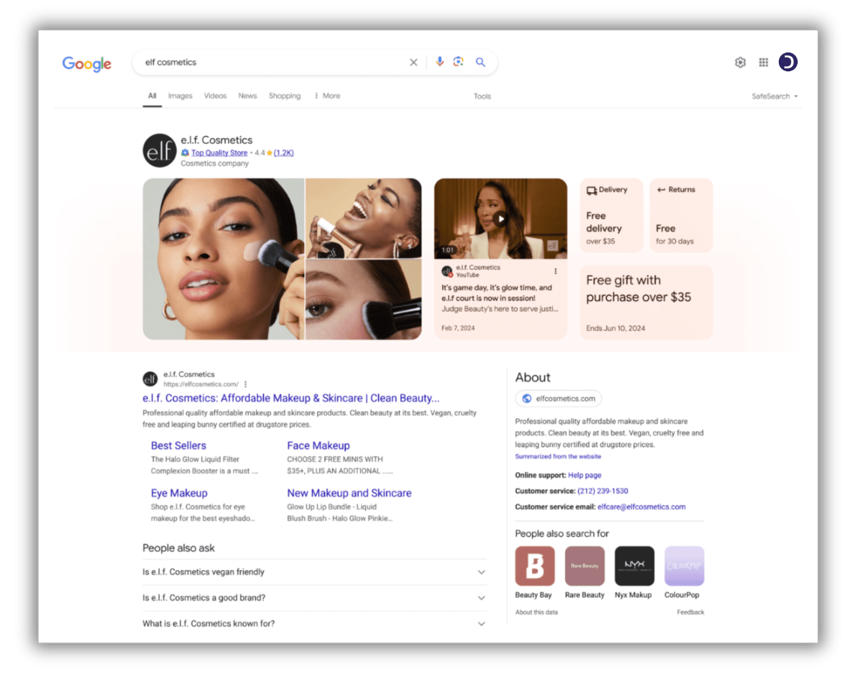This screenshot has height=673, width=849.
Task: Switch to the News tab
Action: tap(248, 96)
